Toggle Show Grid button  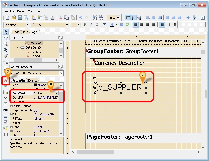[128, 18]
